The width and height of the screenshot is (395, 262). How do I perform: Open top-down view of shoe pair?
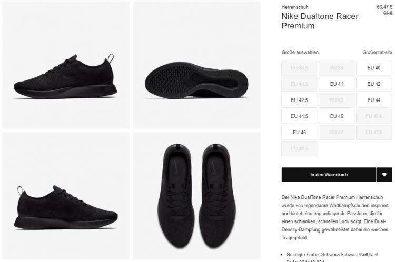pyautogui.click(x=197, y=196)
